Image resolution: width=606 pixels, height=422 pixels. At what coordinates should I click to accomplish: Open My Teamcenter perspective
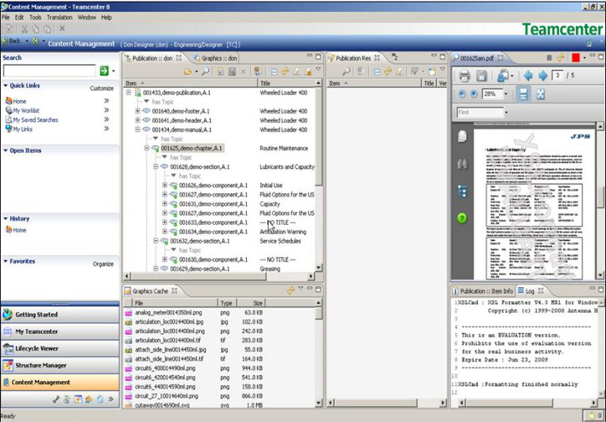[60, 332]
